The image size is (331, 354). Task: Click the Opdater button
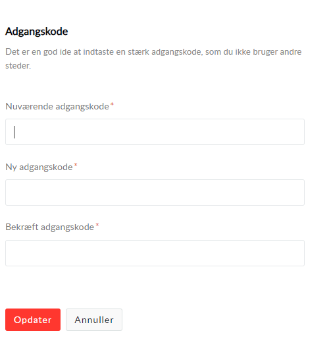coord(33,320)
